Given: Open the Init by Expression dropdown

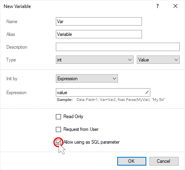Looking at the screenshot, I should pos(87,79).
